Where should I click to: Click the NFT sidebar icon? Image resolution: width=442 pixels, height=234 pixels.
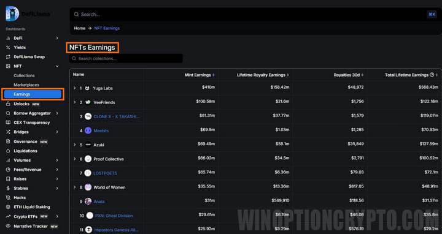pos(8,66)
